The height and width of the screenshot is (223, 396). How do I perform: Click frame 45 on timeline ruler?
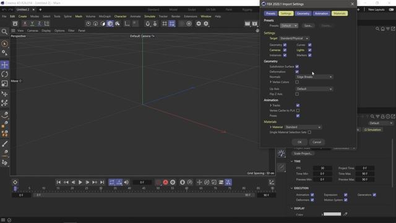144,188
